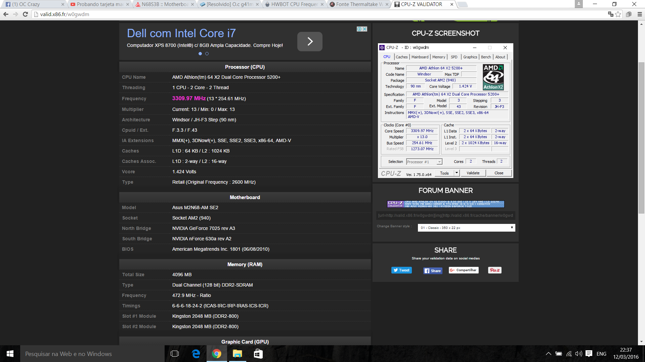Click the pink '3309.97 MHz' frequency value
The width and height of the screenshot is (645, 362).
click(189, 98)
